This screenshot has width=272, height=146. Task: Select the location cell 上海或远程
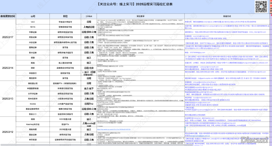[x=89, y=27]
